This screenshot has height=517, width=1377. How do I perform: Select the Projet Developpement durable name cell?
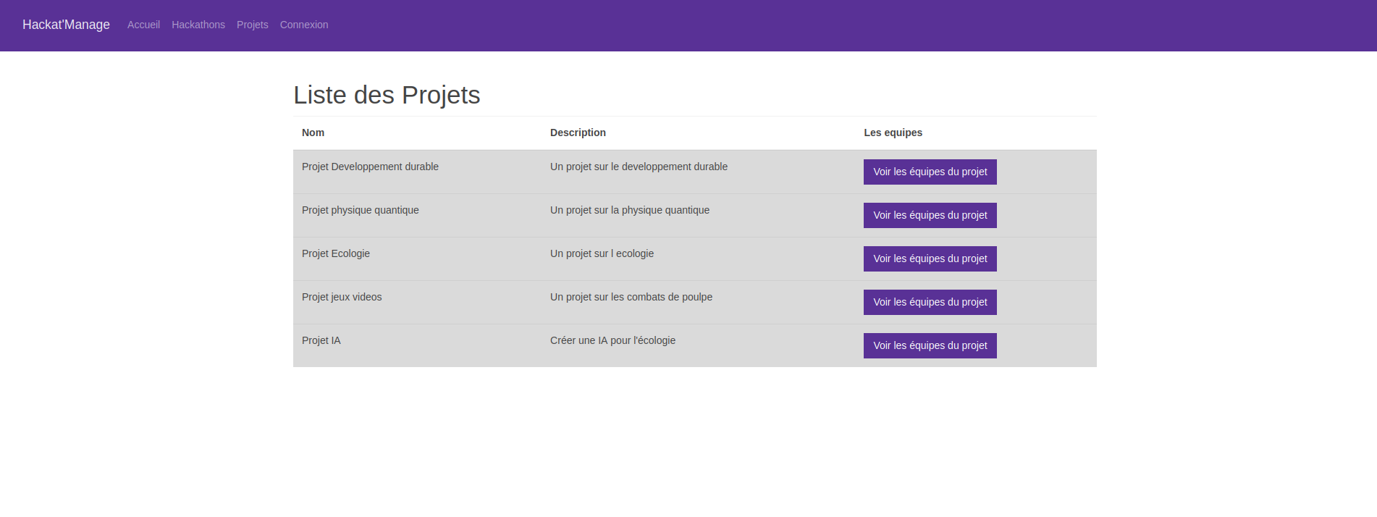[x=370, y=167]
